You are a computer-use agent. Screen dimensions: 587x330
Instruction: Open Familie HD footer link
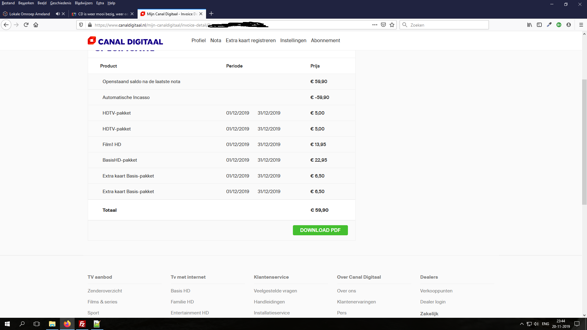[182, 302]
